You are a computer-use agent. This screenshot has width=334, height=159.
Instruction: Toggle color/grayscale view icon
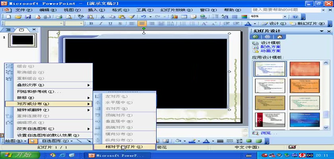(244, 17)
